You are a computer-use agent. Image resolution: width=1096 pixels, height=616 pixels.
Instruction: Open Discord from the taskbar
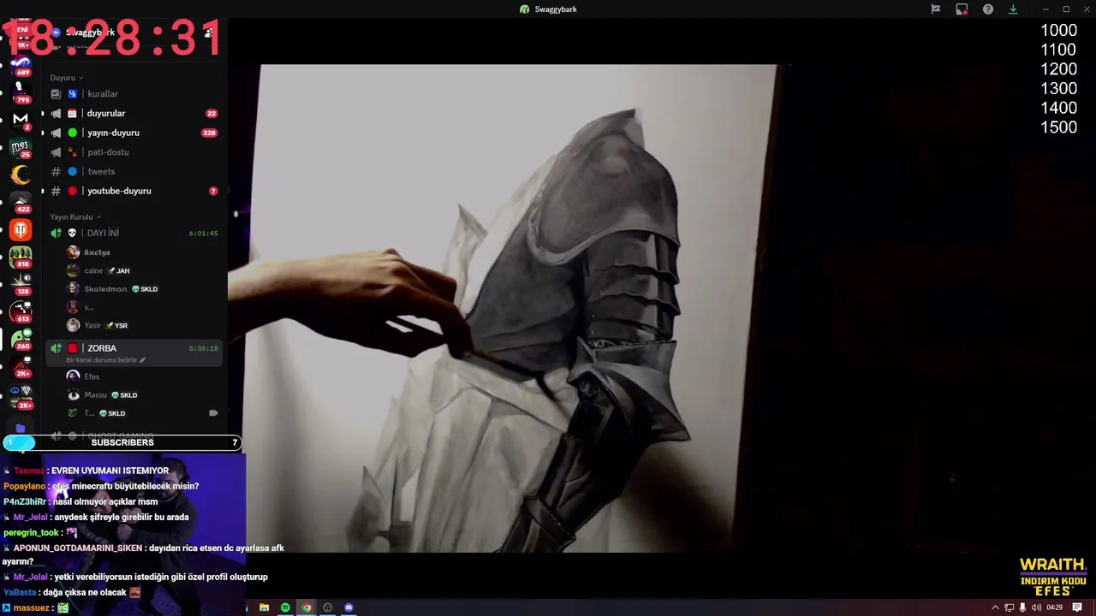tap(348, 607)
